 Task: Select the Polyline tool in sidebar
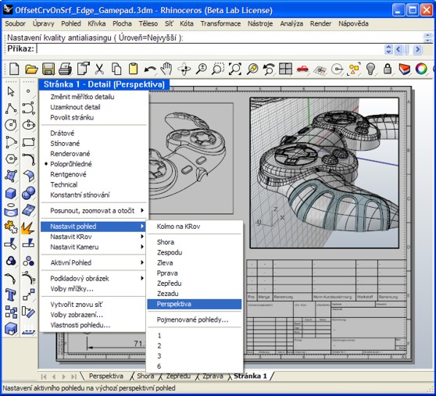point(11,109)
